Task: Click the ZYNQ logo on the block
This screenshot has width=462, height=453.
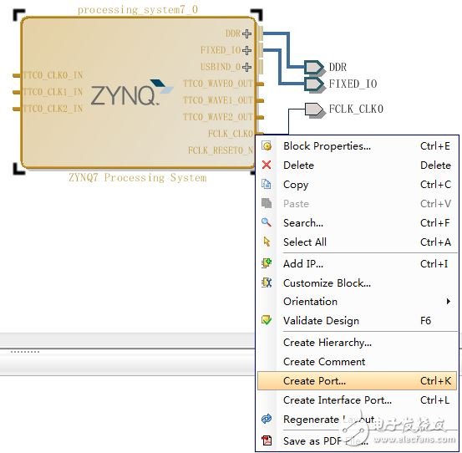Action: coord(132,92)
